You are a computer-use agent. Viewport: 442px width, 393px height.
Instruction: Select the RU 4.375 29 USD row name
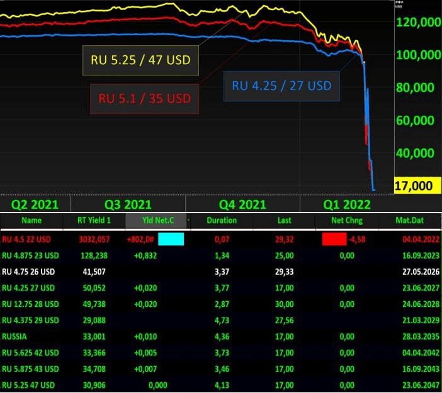(x=30, y=320)
